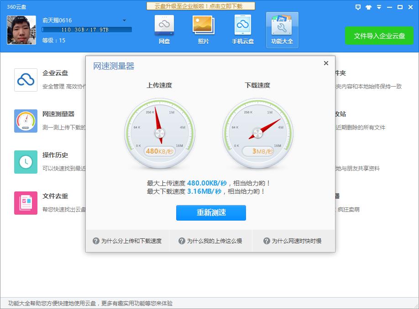419x309 pixels.
Task: Click the 网速测量器 speedometer icon
Action: (26, 121)
